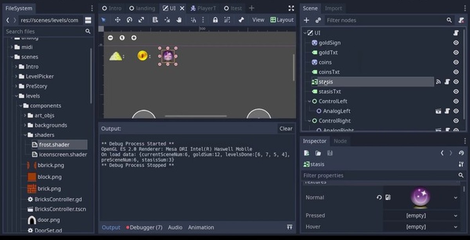Activate the Pan tool
Screen dimensions: 470x240
179,20
